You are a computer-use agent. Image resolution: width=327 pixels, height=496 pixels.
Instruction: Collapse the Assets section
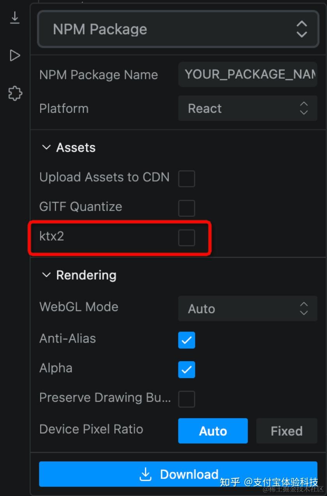coord(46,148)
